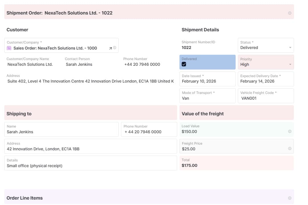Click info icon in Load Value field

tap(289, 132)
